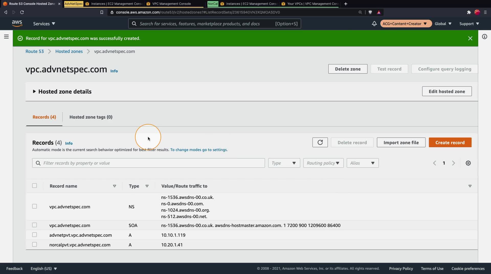Click the browser address bar URL
The width and height of the screenshot is (491, 274).
pos(198,12)
